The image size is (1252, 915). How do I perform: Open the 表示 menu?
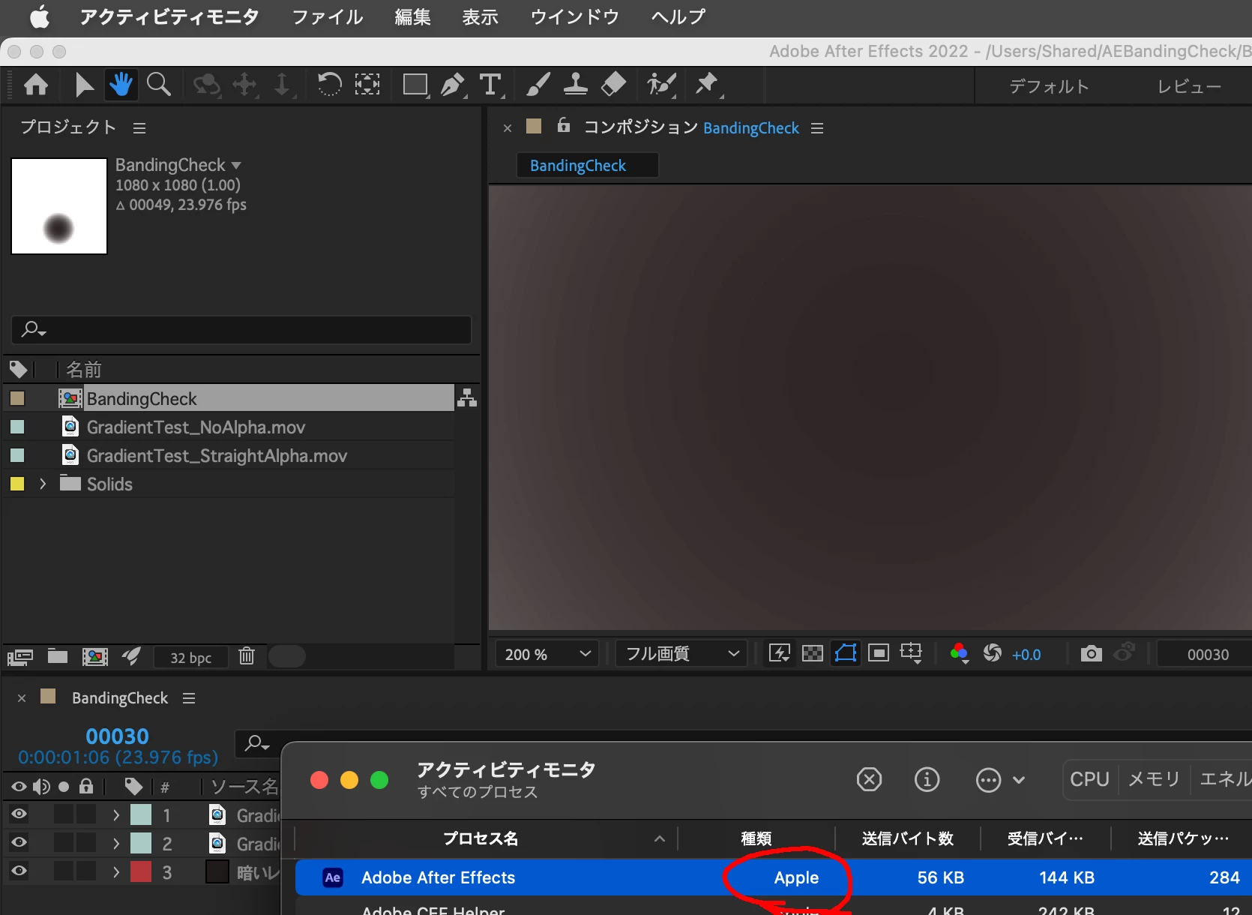pyautogui.click(x=481, y=16)
